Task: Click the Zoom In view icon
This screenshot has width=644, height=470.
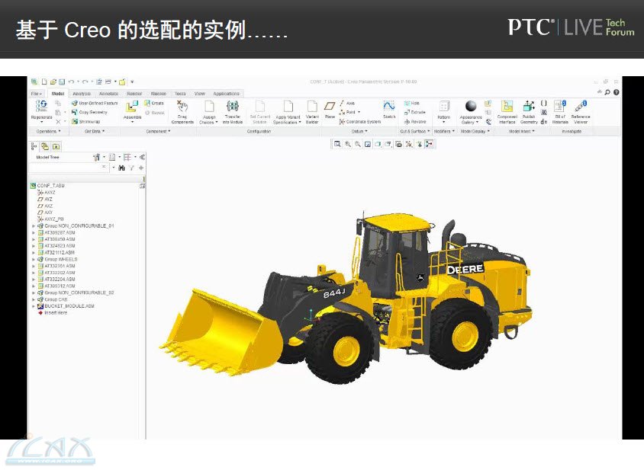Action: [x=348, y=144]
